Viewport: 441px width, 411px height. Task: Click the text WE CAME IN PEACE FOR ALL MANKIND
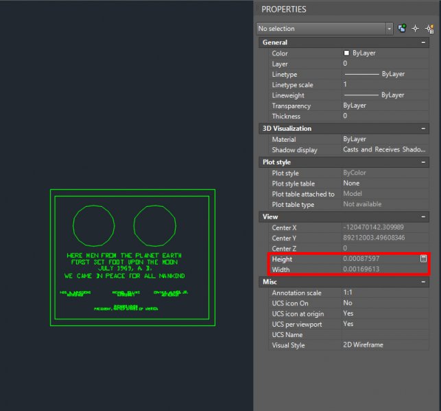(x=124, y=276)
